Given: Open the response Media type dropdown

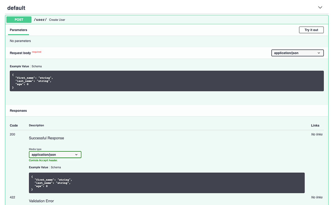Looking at the screenshot, I should pyautogui.click(x=55, y=154).
